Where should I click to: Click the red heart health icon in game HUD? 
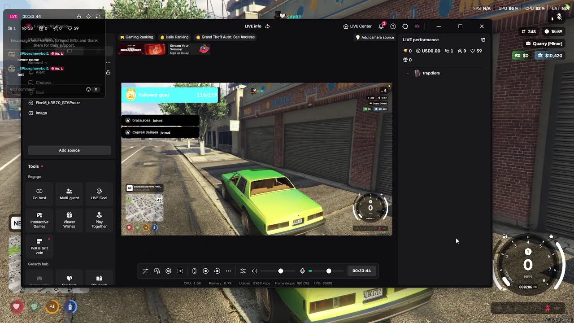(17, 307)
